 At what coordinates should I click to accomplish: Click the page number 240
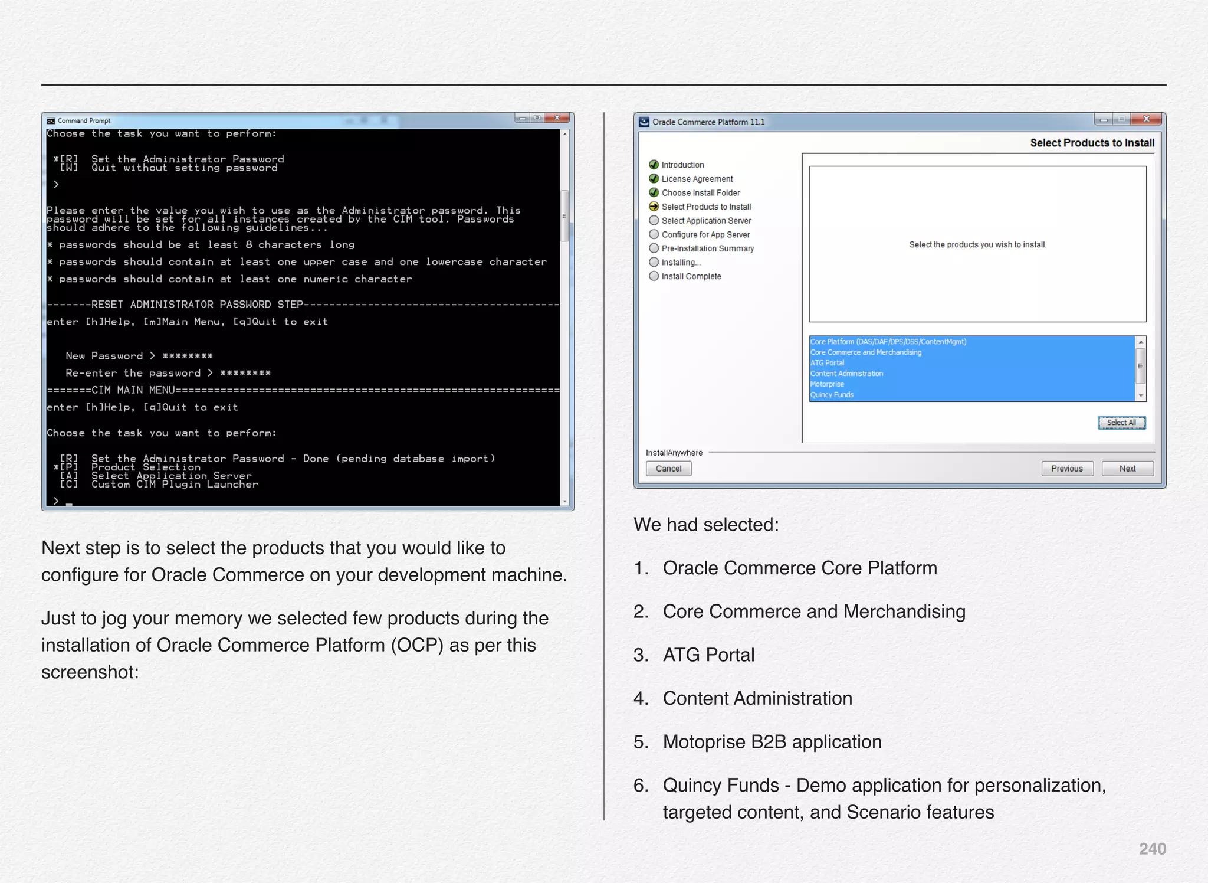pyautogui.click(x=1152, y=849)
